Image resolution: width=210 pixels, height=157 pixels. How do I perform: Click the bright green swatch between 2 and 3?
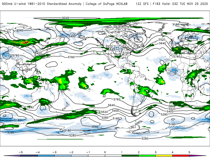pos(147,156)
